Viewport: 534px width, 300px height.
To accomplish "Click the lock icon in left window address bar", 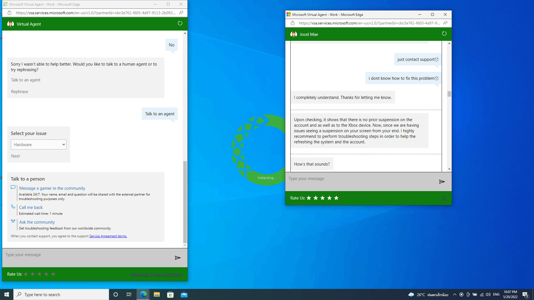I will [x=9, y=13].
